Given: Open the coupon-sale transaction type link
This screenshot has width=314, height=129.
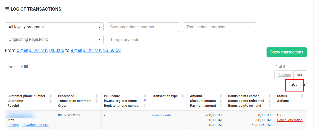Looking at the screenshot, I should [161, 115].
